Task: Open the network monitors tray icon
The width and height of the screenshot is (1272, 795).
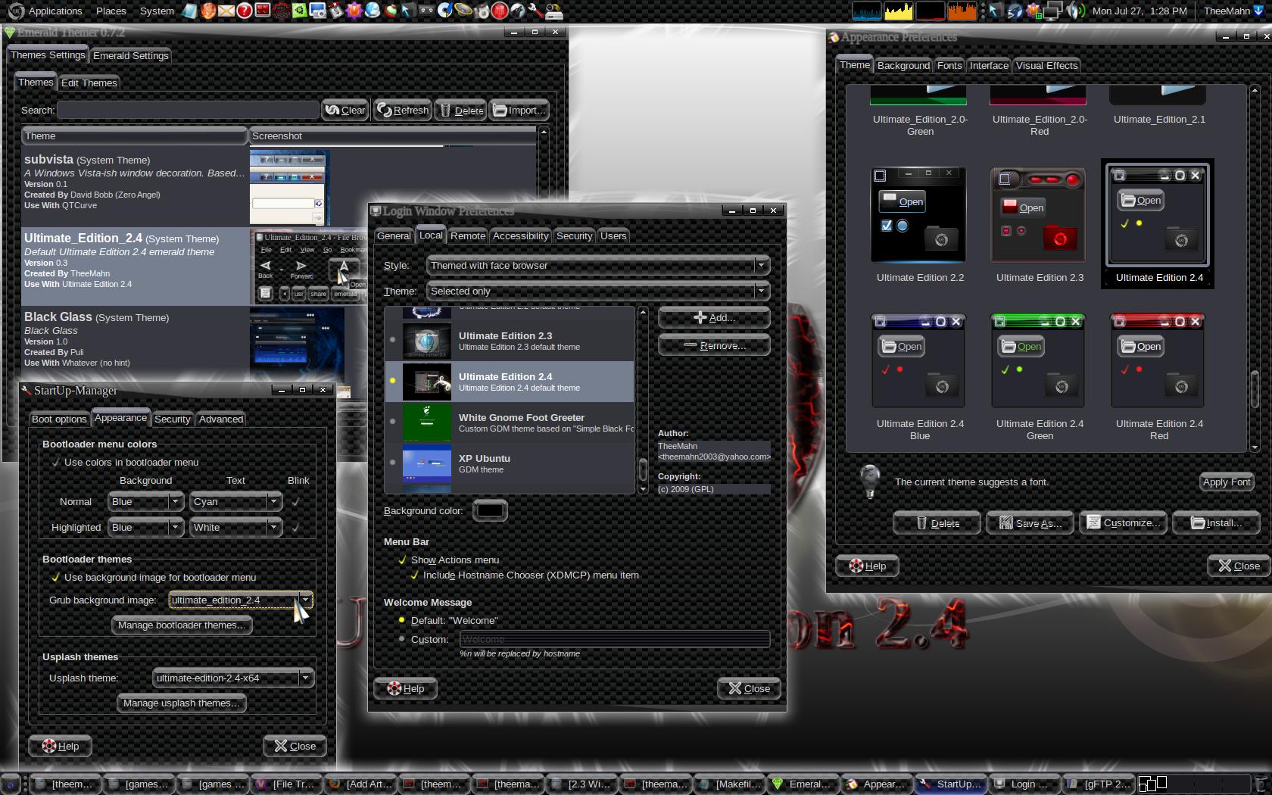Action: coord(1054,11)
